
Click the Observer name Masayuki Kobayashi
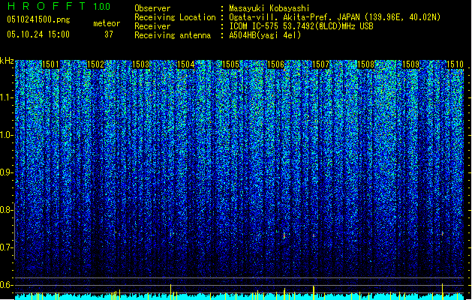(269, 8)
